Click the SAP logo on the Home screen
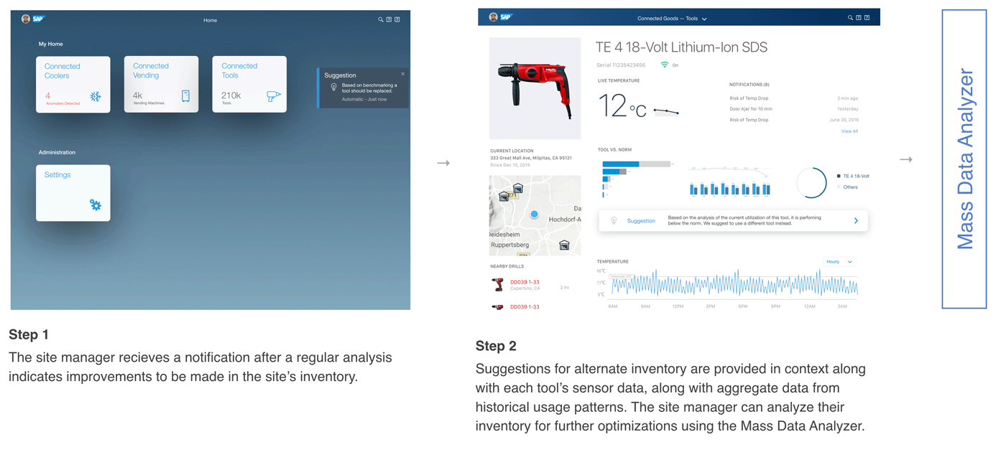The height and width of the screenshot is (455, 1006). 39,19
